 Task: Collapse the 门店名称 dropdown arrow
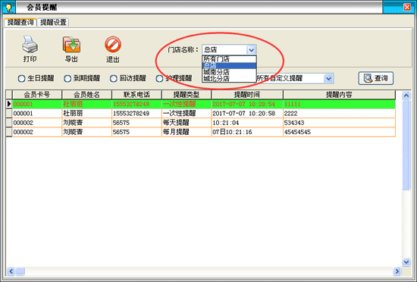tap(251, 50)
